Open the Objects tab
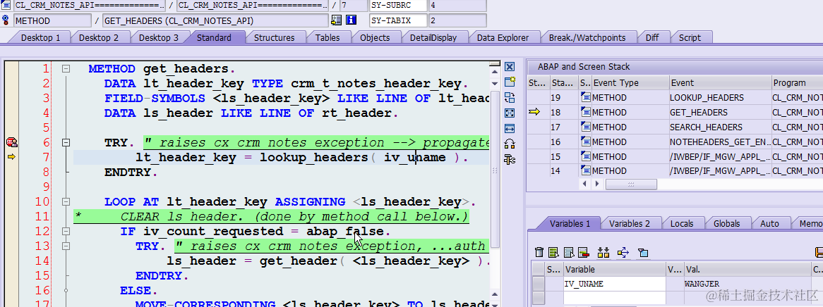Viewport: 823px width, 307px height. point(375,38)
